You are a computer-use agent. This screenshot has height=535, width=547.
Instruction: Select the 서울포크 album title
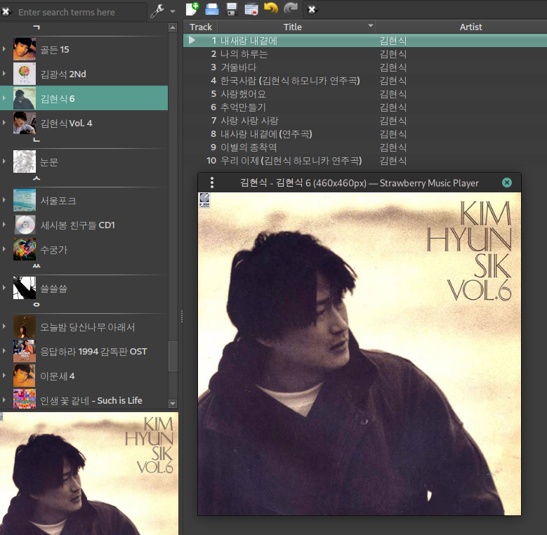[58, 201]
